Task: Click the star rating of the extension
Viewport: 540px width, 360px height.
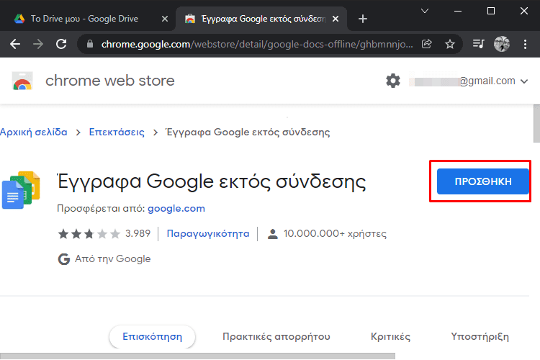Action: (x=89, y=234)
